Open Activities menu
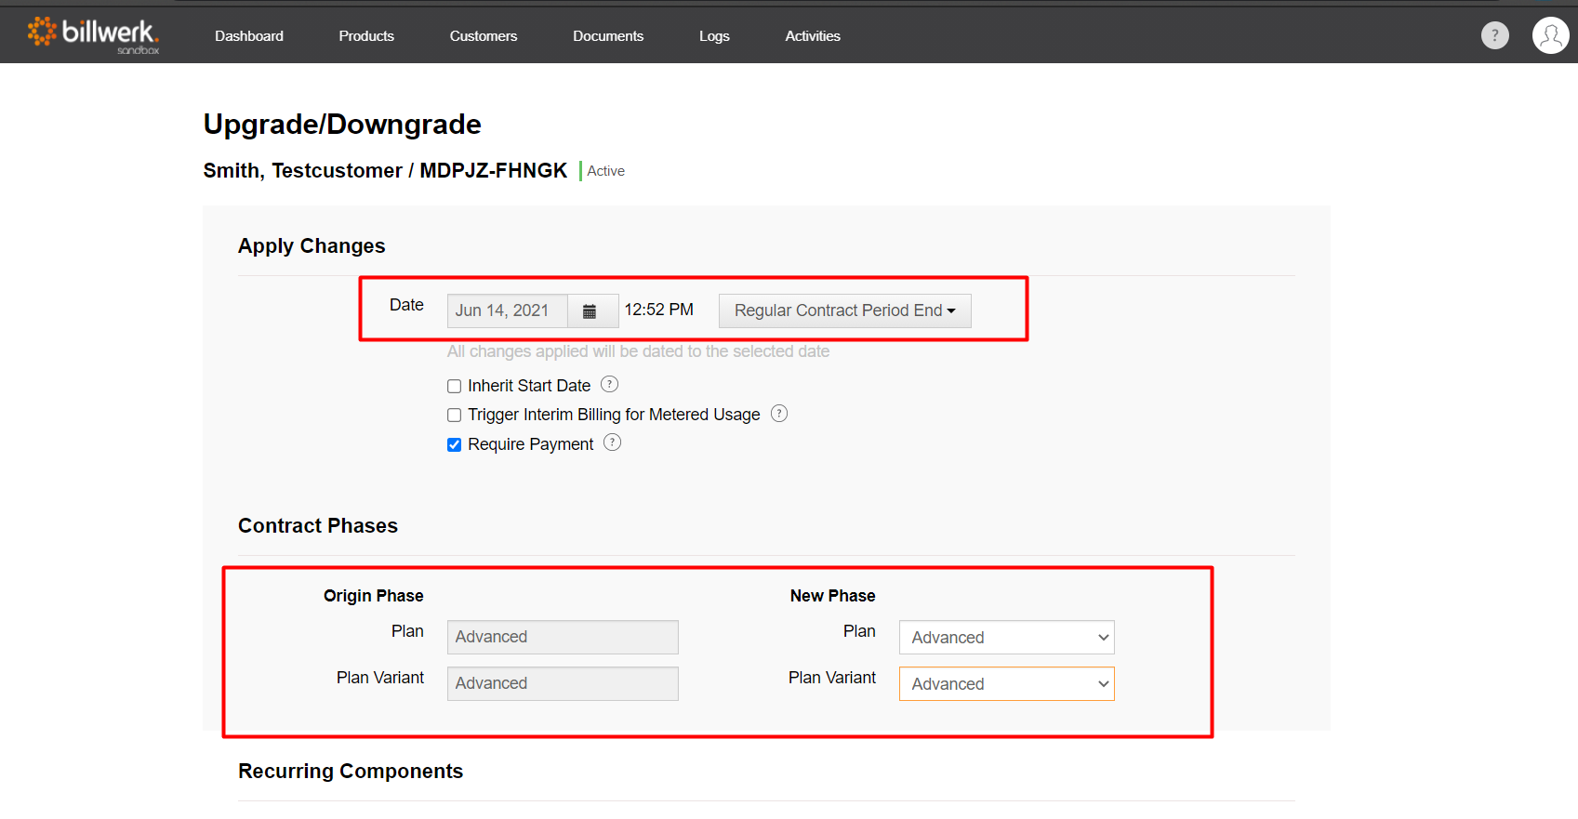The height and width of the screenshot is (819, 1578). coord(813,35)
